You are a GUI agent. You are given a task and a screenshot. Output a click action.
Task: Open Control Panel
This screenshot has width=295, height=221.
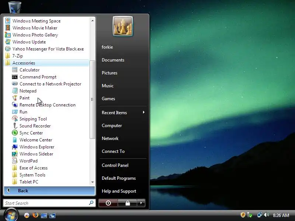pyautogui.click(x=115, y=165)
